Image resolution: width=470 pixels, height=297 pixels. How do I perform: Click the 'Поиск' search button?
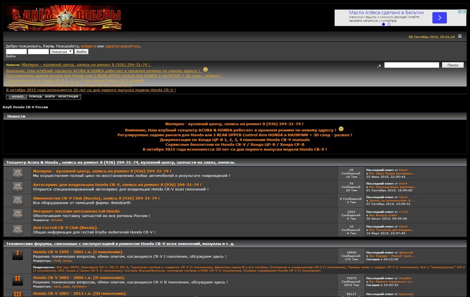453,65
